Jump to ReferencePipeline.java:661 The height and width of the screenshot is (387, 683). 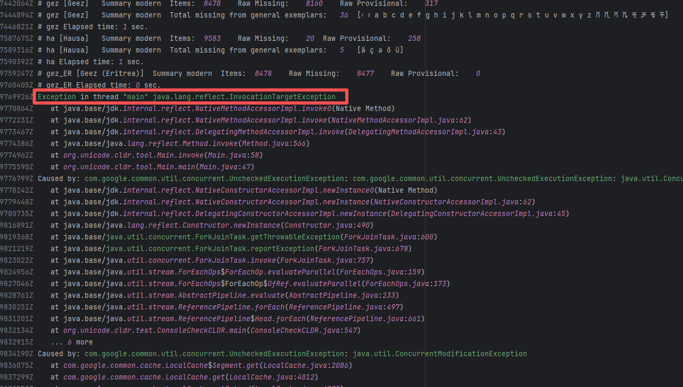click(365, 319)
